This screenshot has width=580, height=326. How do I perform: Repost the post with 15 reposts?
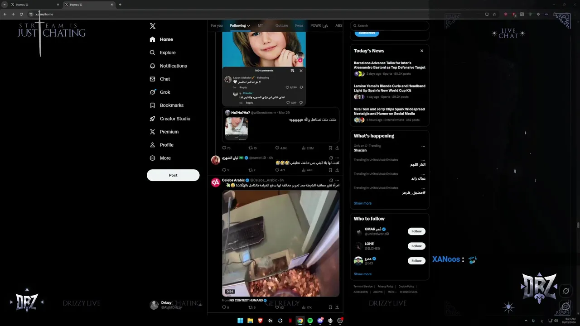coord(252,148)
